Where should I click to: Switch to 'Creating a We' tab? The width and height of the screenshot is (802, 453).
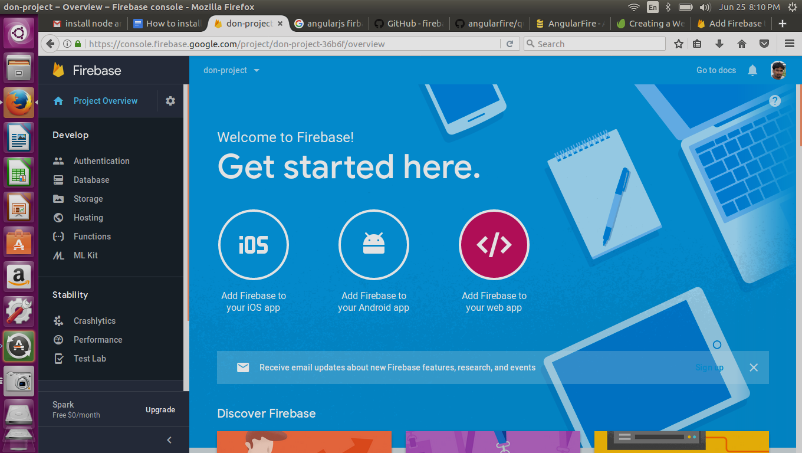(x=650, y=24)
